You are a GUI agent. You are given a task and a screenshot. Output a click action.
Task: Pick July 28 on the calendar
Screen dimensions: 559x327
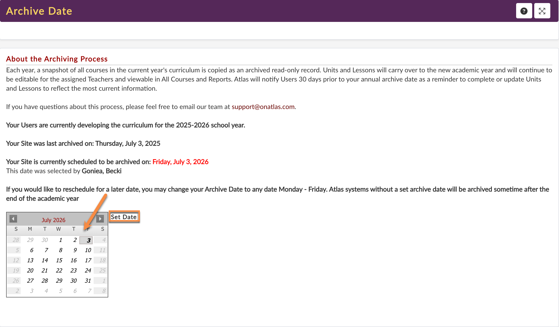[45, 281]
